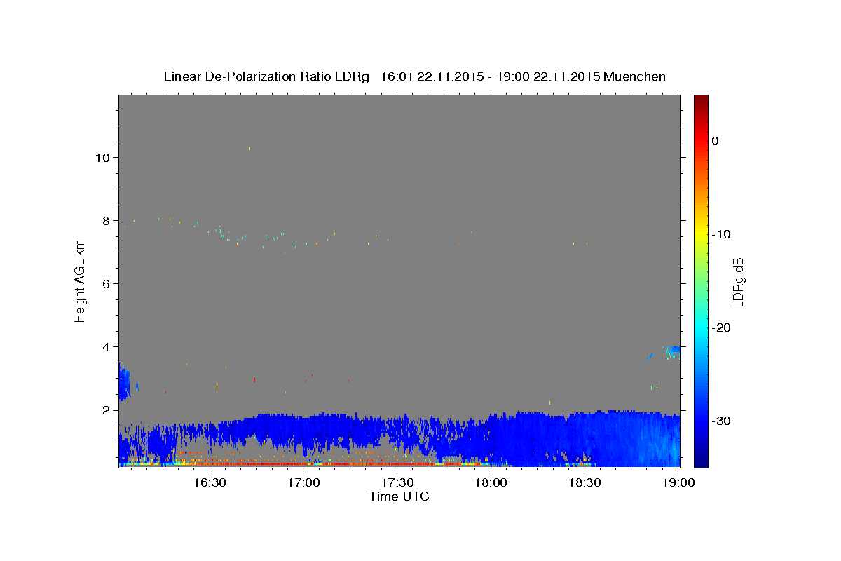Click the height tick label 4

(106, 346)
